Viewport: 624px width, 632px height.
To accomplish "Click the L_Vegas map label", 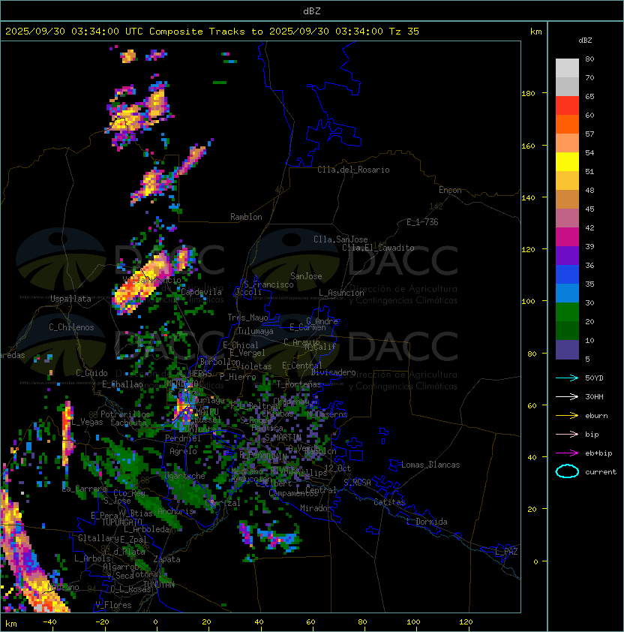I will [x=87, y=422].
